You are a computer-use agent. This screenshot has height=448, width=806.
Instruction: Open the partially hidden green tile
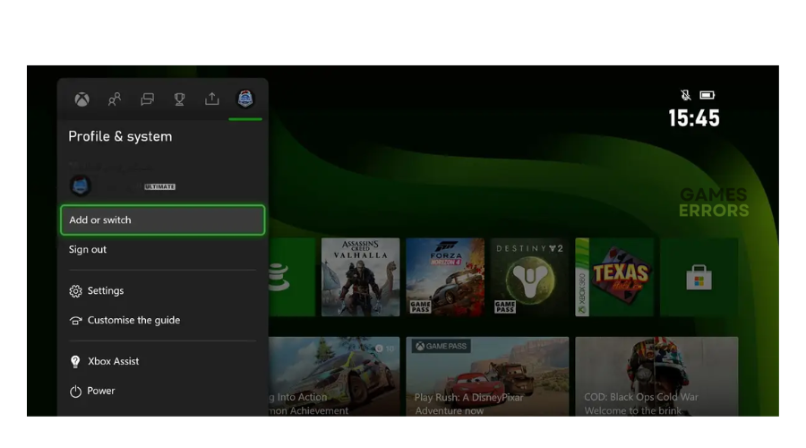(291, 277)
